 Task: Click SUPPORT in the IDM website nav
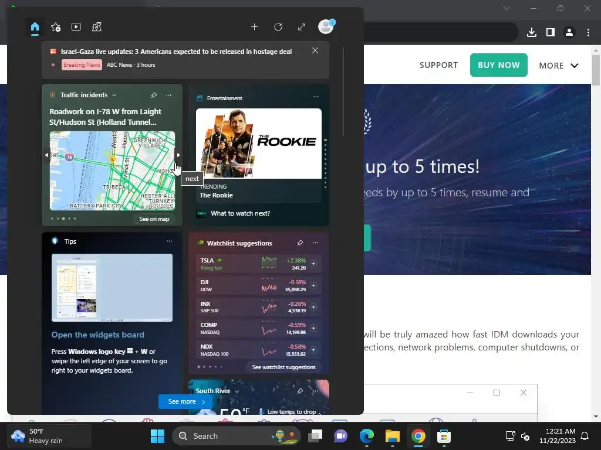click(438, 65)
